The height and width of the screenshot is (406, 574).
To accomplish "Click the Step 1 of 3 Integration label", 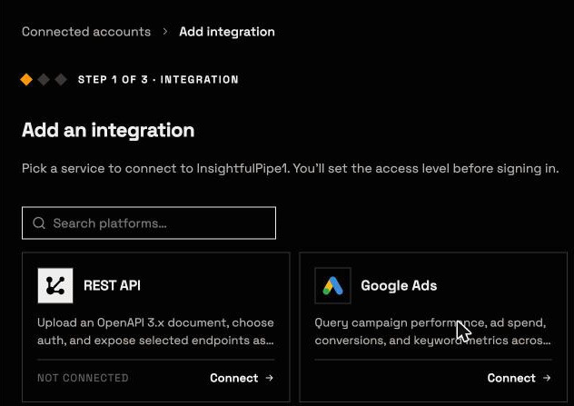I will point(158,79).
